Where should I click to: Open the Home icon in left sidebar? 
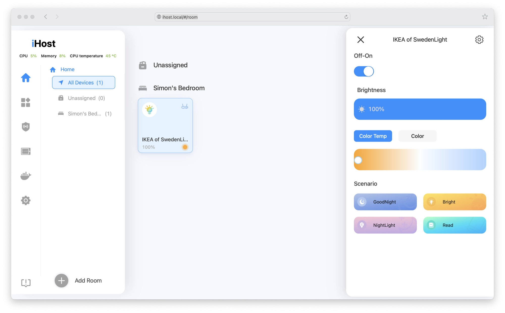pyautogui.click(x=26, y=77)
